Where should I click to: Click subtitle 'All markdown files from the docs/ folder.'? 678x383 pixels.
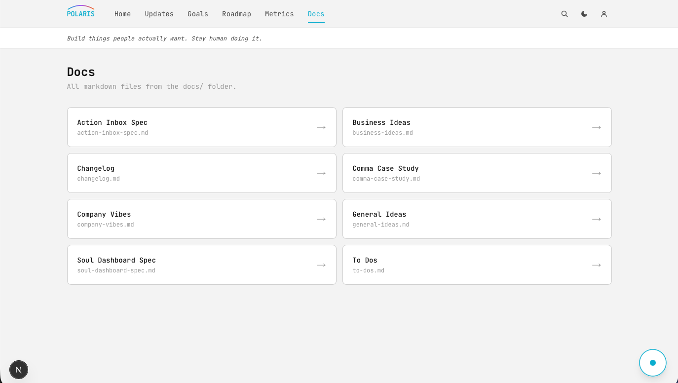tap(151, 86)
